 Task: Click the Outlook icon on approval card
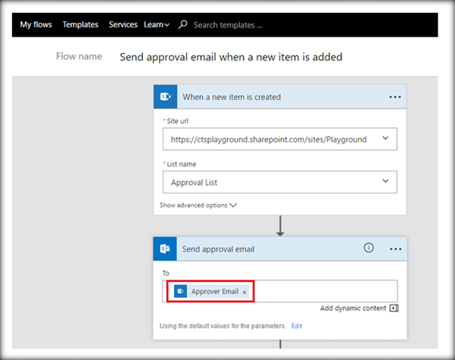(x=165, y=249)
